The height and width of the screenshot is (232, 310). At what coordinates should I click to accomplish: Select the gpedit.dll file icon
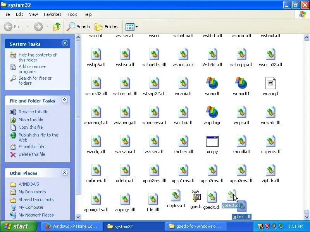(212, 197)
